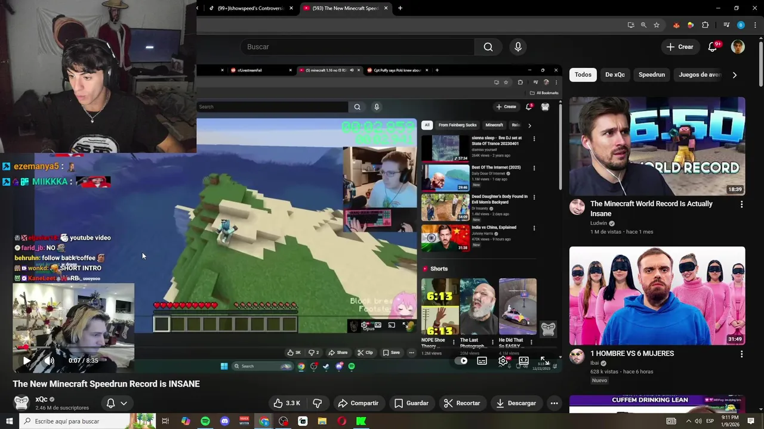The image size is (764, 429).
Task: Enter fullscreen in the video player
Action: (x=544, y=360)
